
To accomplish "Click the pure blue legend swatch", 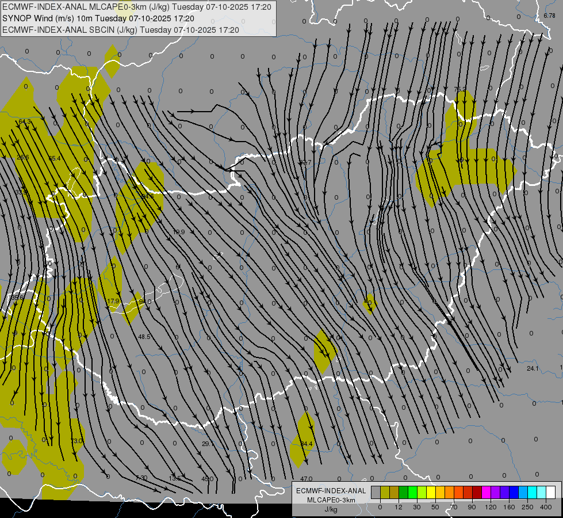I will (514, 492).
